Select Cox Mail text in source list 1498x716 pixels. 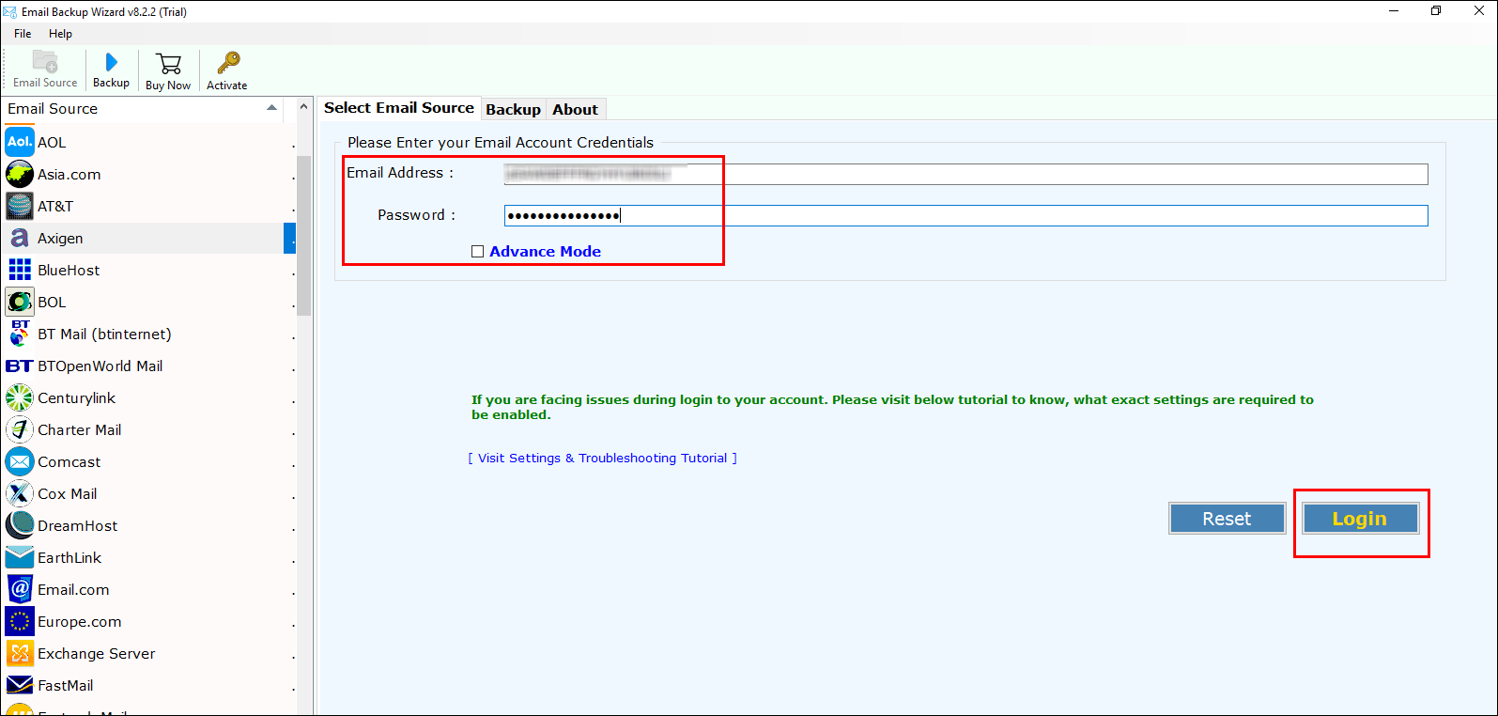point(67,494)
